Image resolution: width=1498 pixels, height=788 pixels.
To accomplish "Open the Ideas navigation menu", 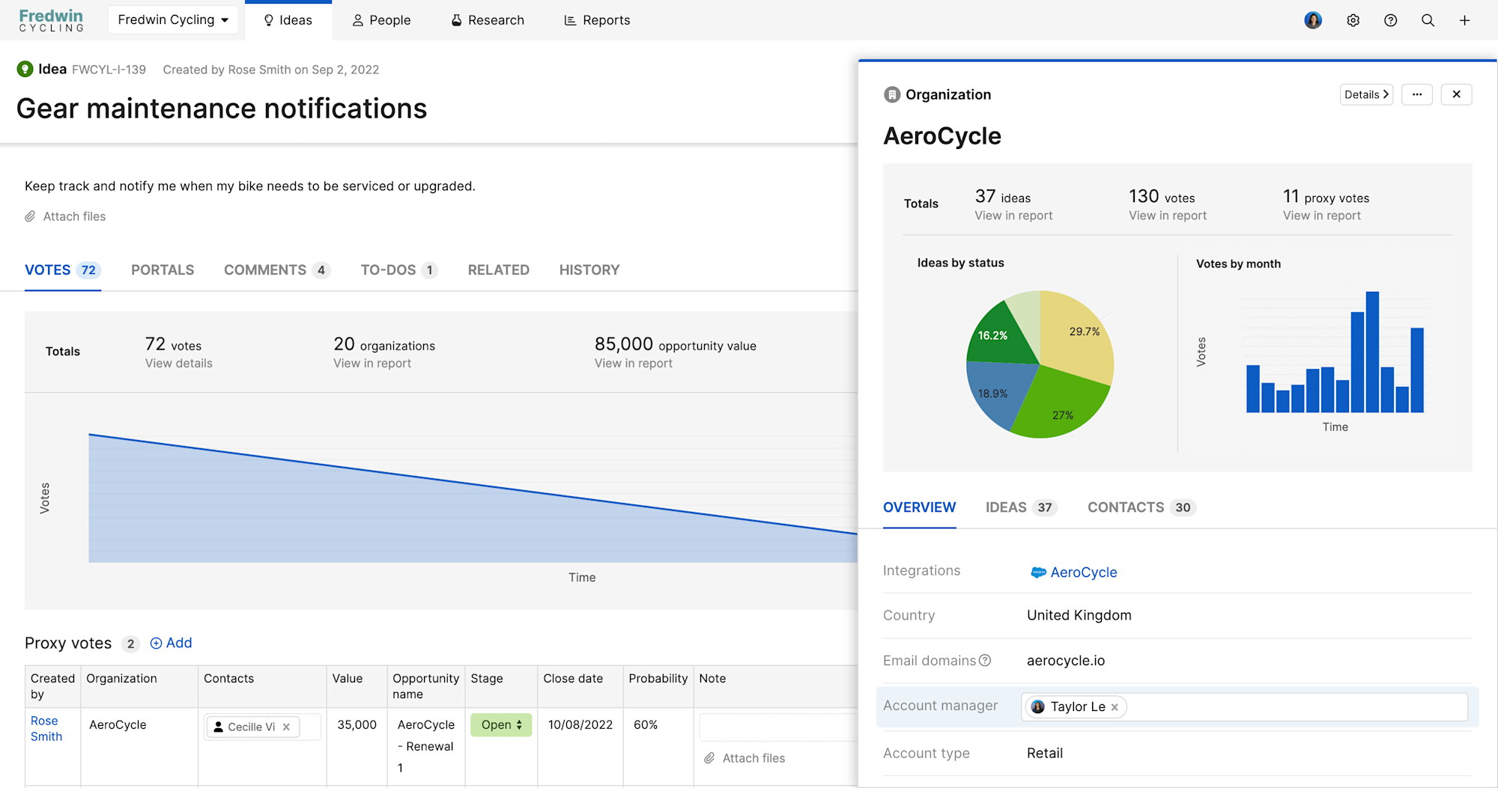I will [288, 20].
